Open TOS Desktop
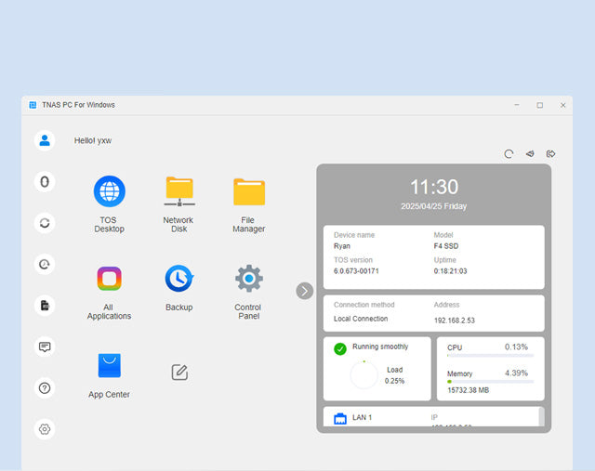 [x=109, y=192]
